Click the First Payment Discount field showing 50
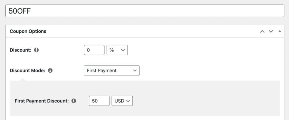The width and height of the screenshot is (289, 120). (x=99, y=101)
